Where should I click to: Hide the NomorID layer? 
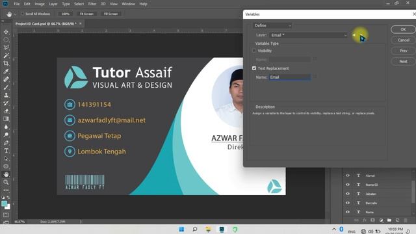click(x=348, y=185)
